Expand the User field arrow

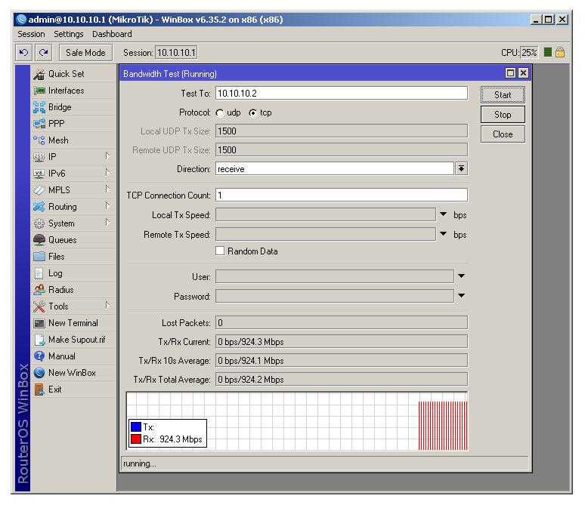pyautogui.click(x=461, y=276)
